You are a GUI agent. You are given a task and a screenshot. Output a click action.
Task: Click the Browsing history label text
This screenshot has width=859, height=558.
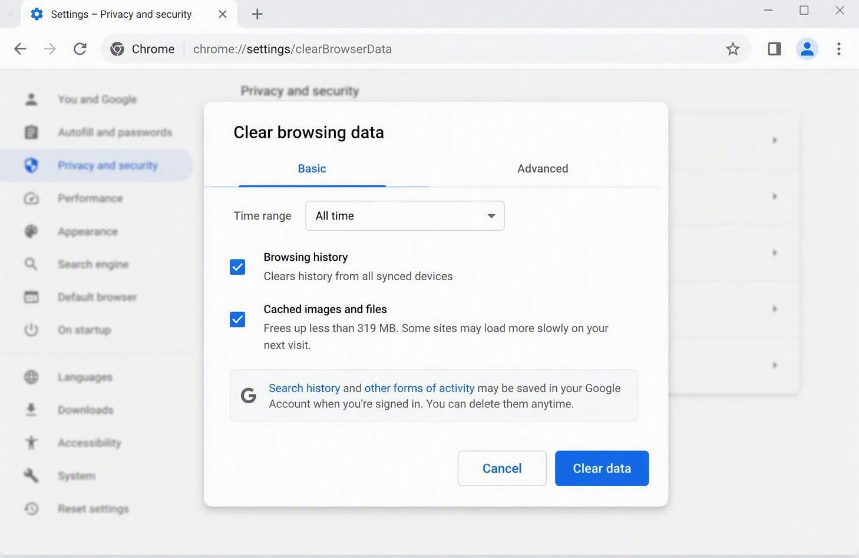306,257
